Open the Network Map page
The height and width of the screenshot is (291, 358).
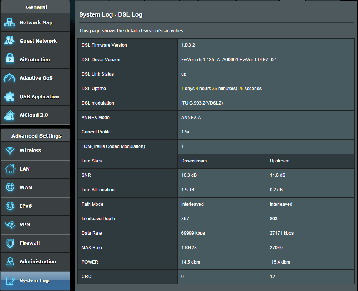35,22
